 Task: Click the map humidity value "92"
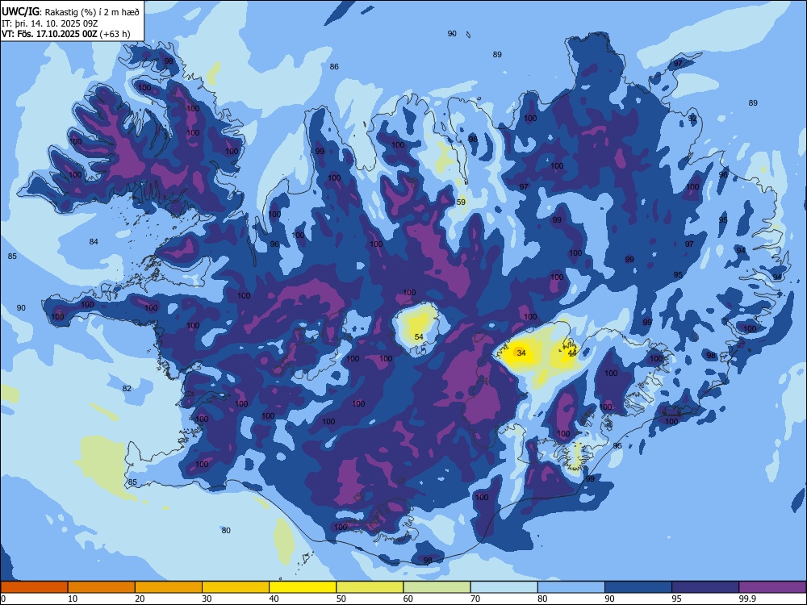pyautogui.click(x=692, y=119)
